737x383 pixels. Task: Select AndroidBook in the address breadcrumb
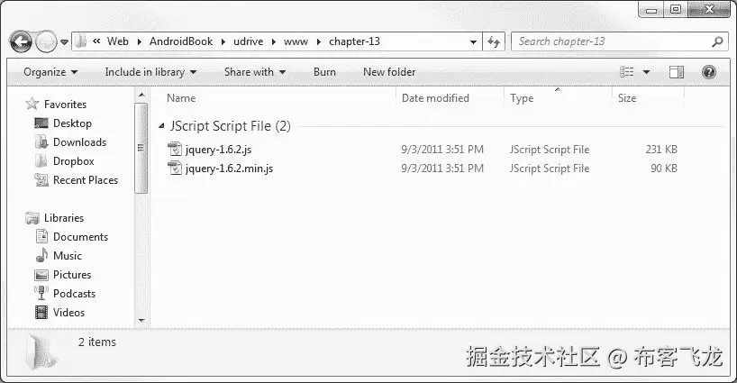[181, 41]
